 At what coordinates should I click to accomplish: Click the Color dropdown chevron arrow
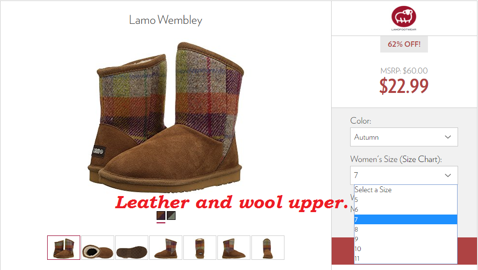click(x=448, y=137)
